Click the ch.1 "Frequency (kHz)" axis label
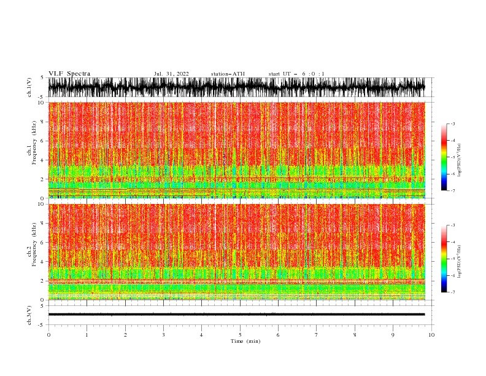Viewport: 486px width, 376px height. point(34,143)
